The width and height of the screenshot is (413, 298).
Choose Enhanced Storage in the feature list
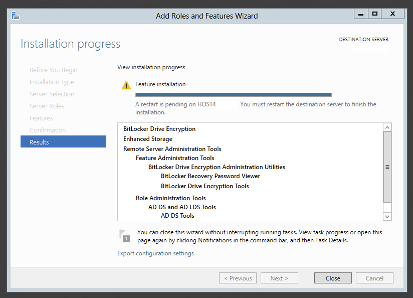[x=148, y=139]
